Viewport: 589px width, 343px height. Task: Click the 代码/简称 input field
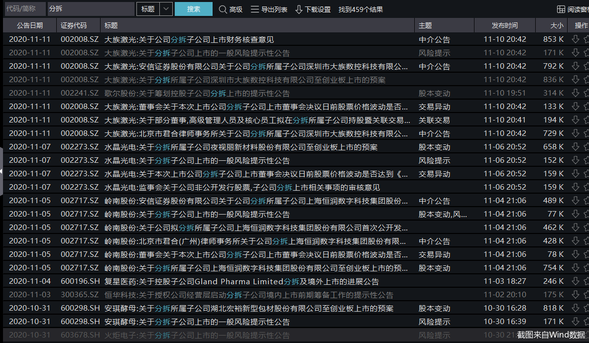25,9
